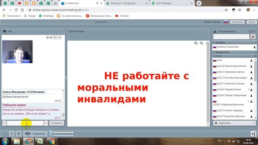Screen dimensions: 258x145
Task: Click user icon for Маринович Ирина
Action: click(251, 72)
